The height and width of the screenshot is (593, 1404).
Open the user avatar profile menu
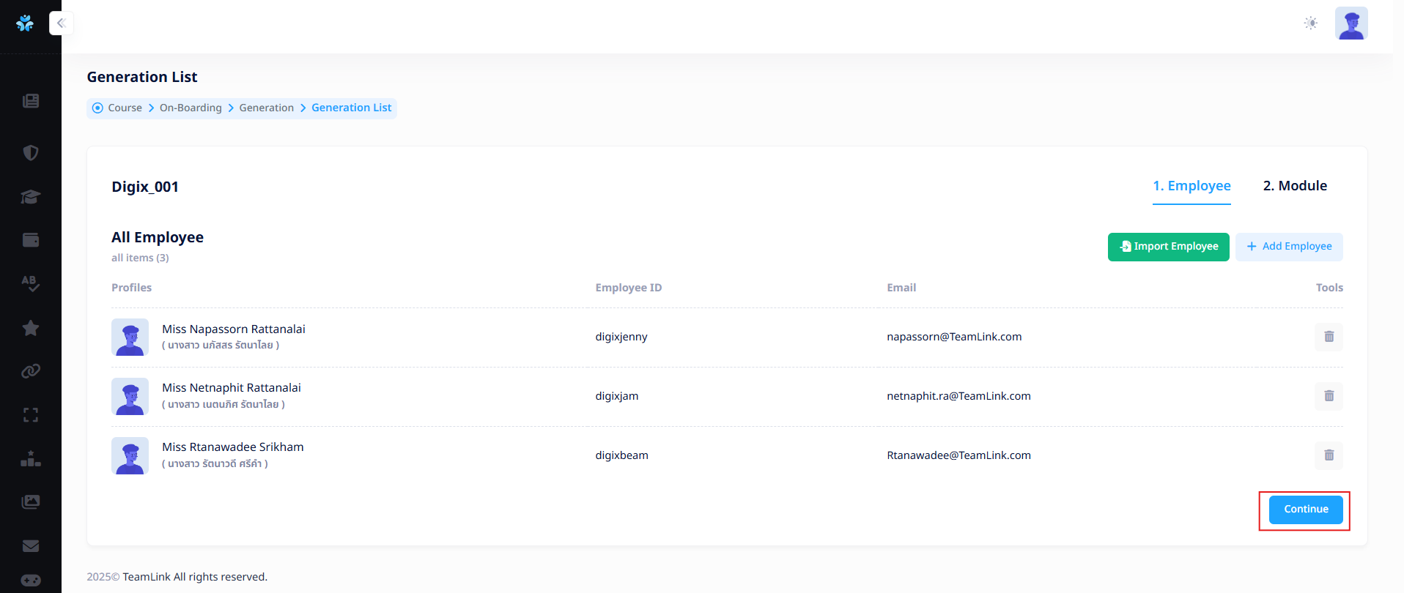[x=1351, y=23]
